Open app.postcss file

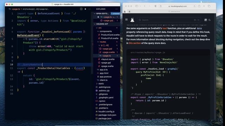pyautogui.click(x=107, y=77)
